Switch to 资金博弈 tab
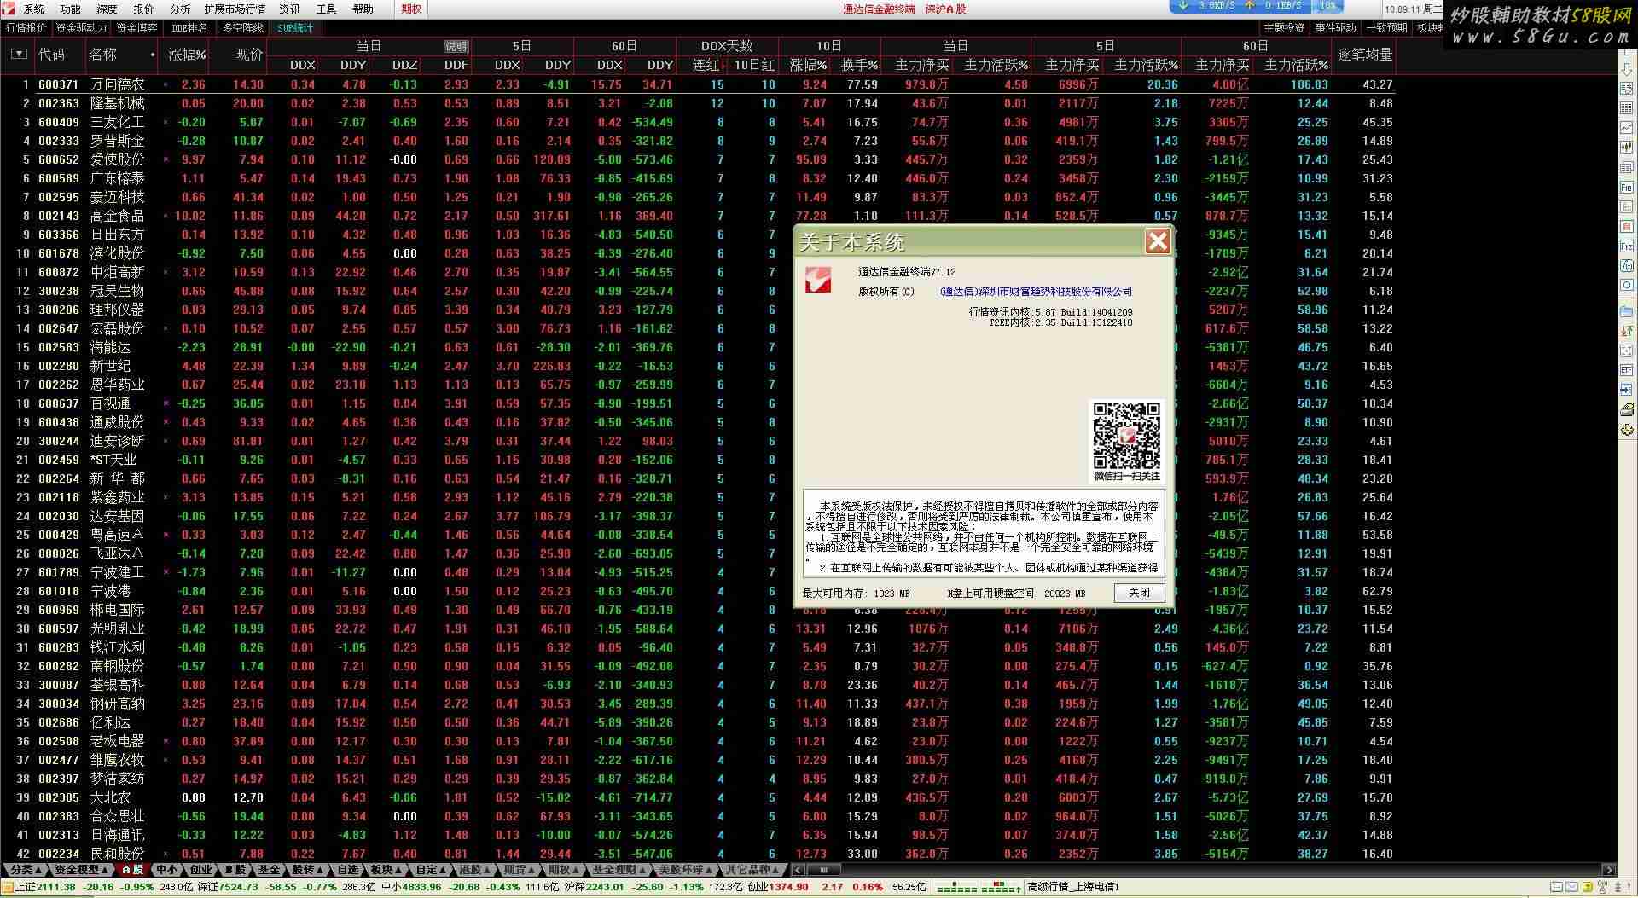Image resolution: width=1638 pixels, height=898 pixels. [136, 28]
